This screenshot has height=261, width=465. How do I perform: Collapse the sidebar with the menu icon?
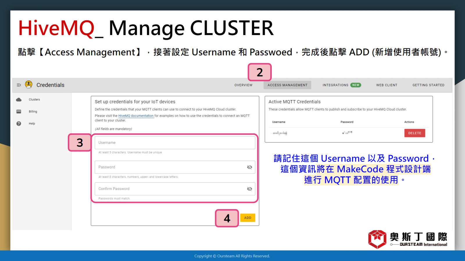(x=19, y=85)
